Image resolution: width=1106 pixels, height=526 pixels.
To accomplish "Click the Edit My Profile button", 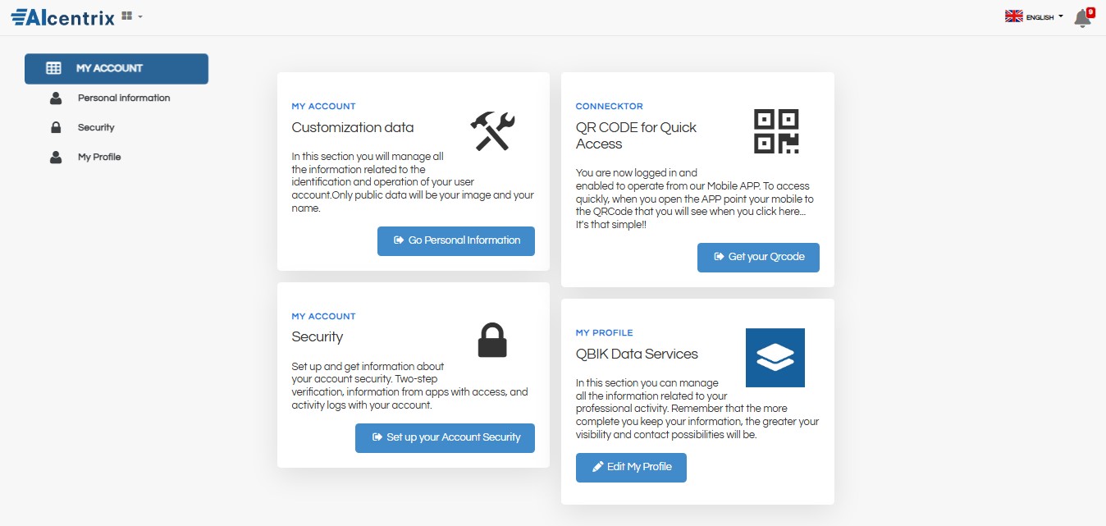I will pyautogui.click(x=631, y=467).
